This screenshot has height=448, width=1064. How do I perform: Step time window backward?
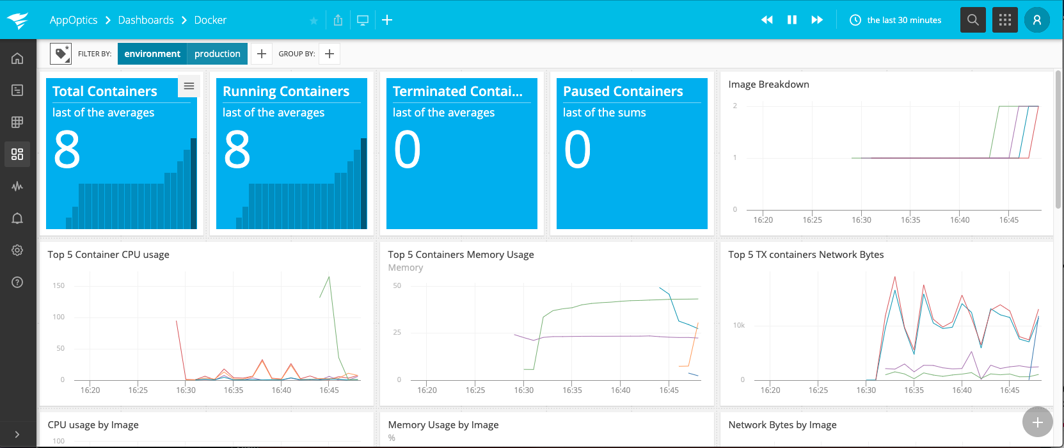767,20
